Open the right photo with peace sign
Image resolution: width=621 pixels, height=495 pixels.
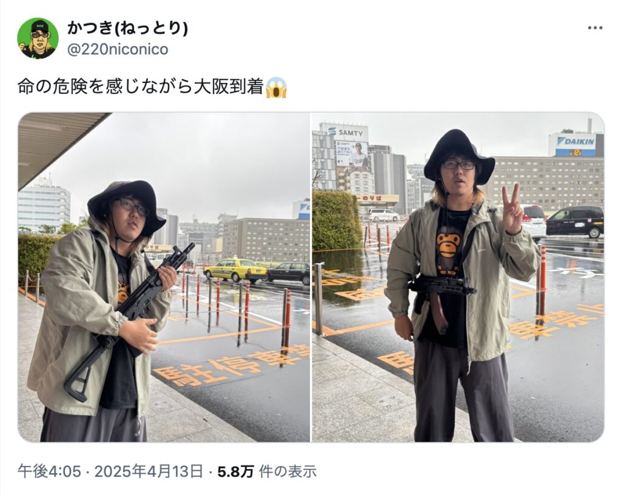458,277
